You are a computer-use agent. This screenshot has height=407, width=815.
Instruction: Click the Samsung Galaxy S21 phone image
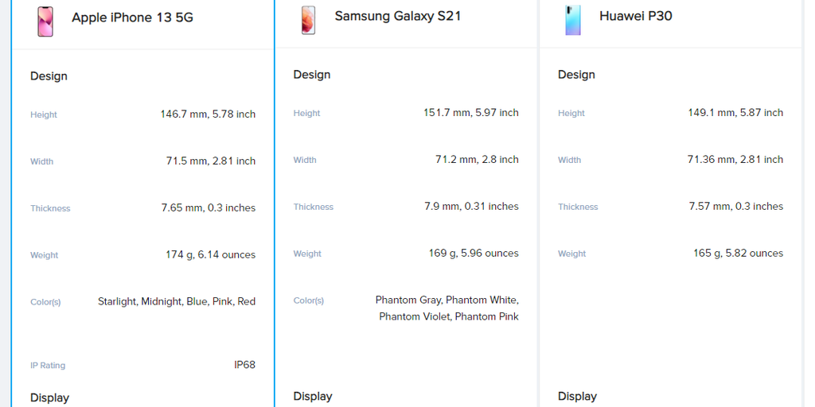(x=308, y=20)
